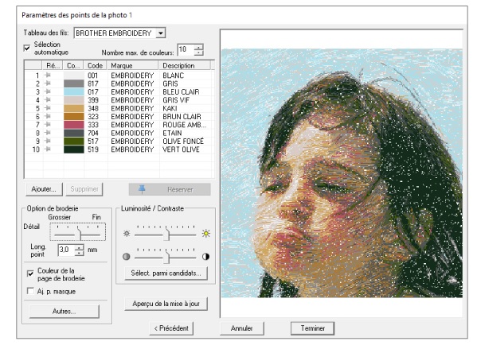477x349 pixels.
Task: Open the Tableau des fils dropdown
Action: 160,33
